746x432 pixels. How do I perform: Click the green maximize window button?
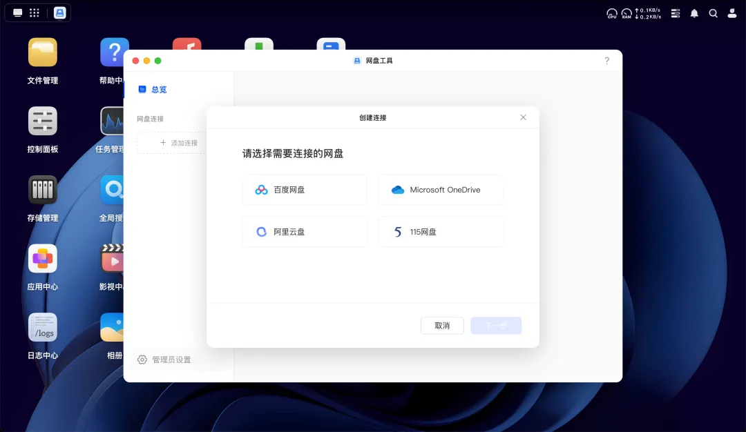point(158,60)
